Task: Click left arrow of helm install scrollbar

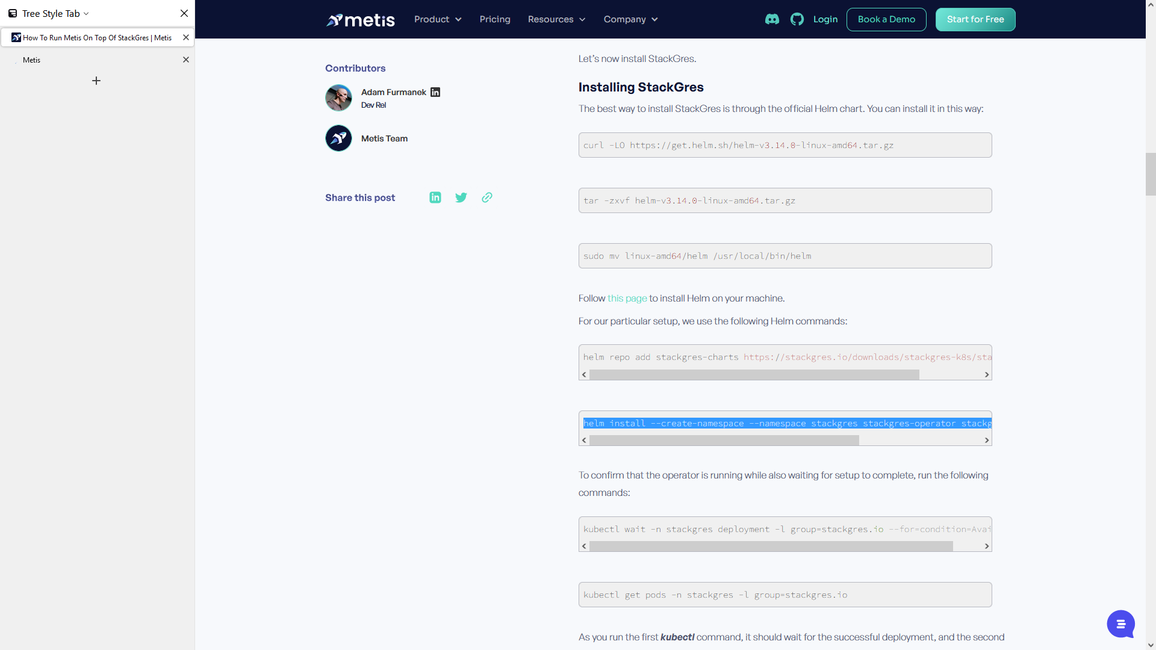Action: tap(584, 440)
